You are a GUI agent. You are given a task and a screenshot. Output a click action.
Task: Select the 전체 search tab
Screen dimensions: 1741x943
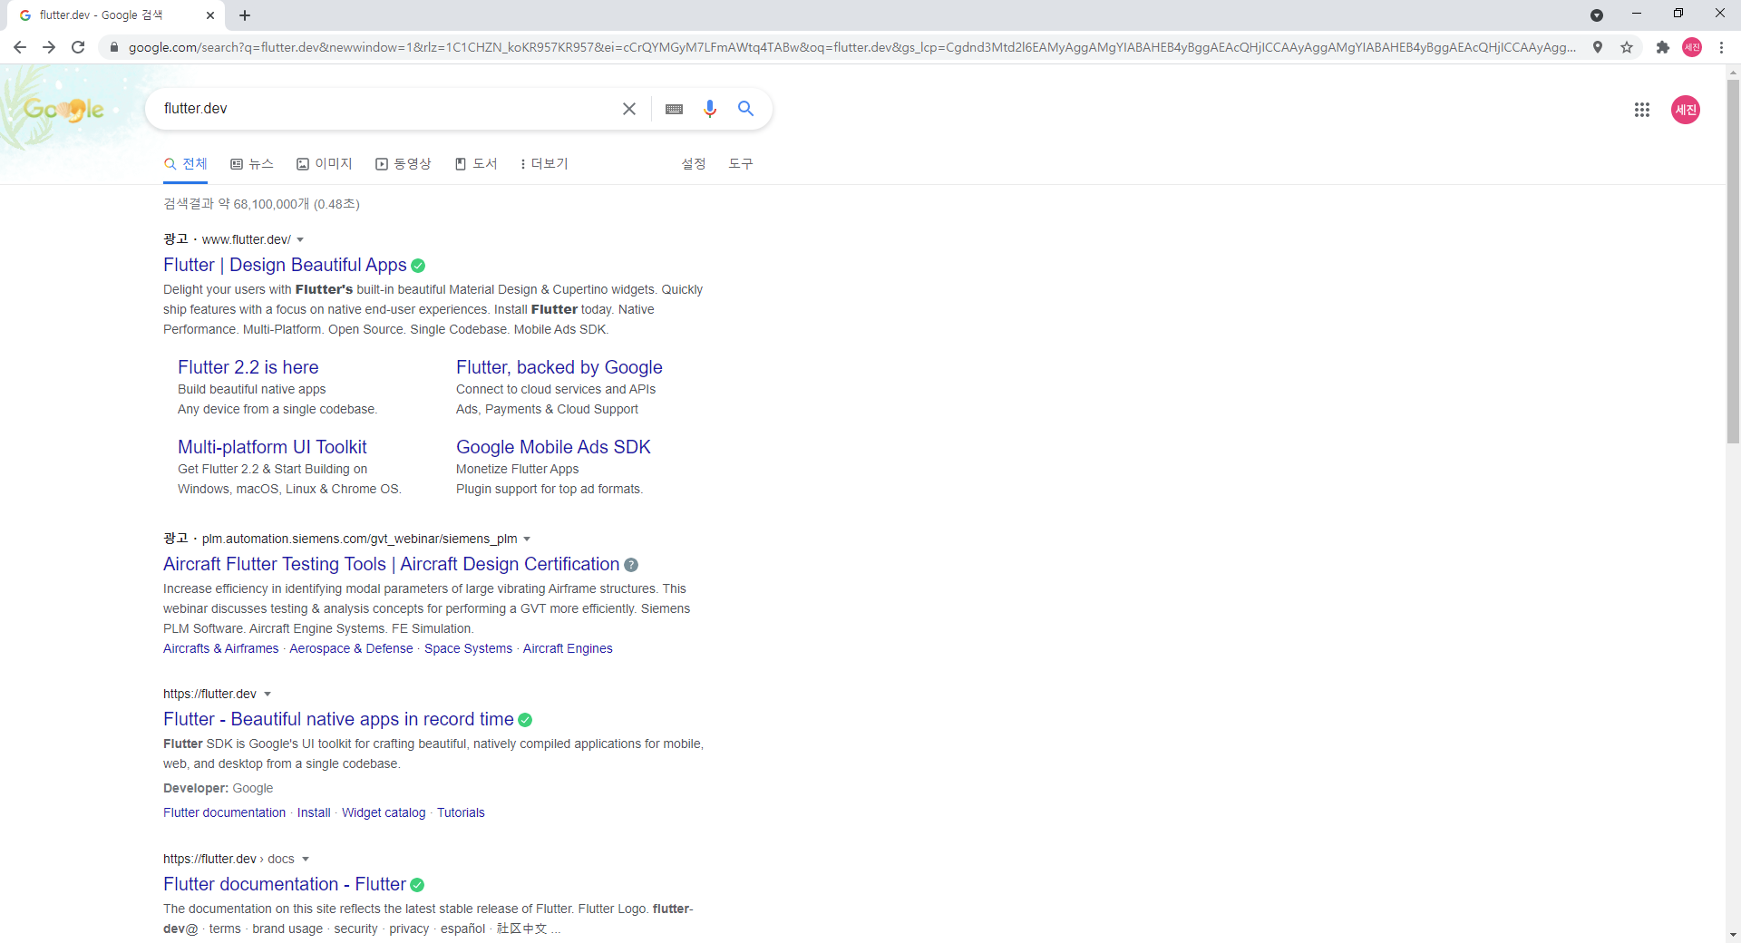[x=186, y=164]
